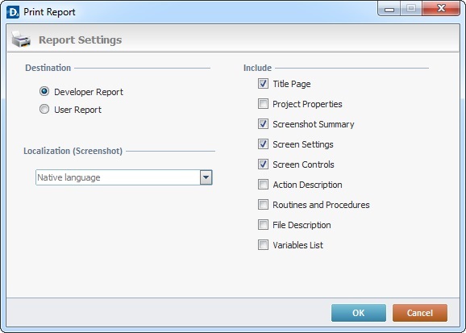Disable the Screen Settings checkbox

[263, 144]
